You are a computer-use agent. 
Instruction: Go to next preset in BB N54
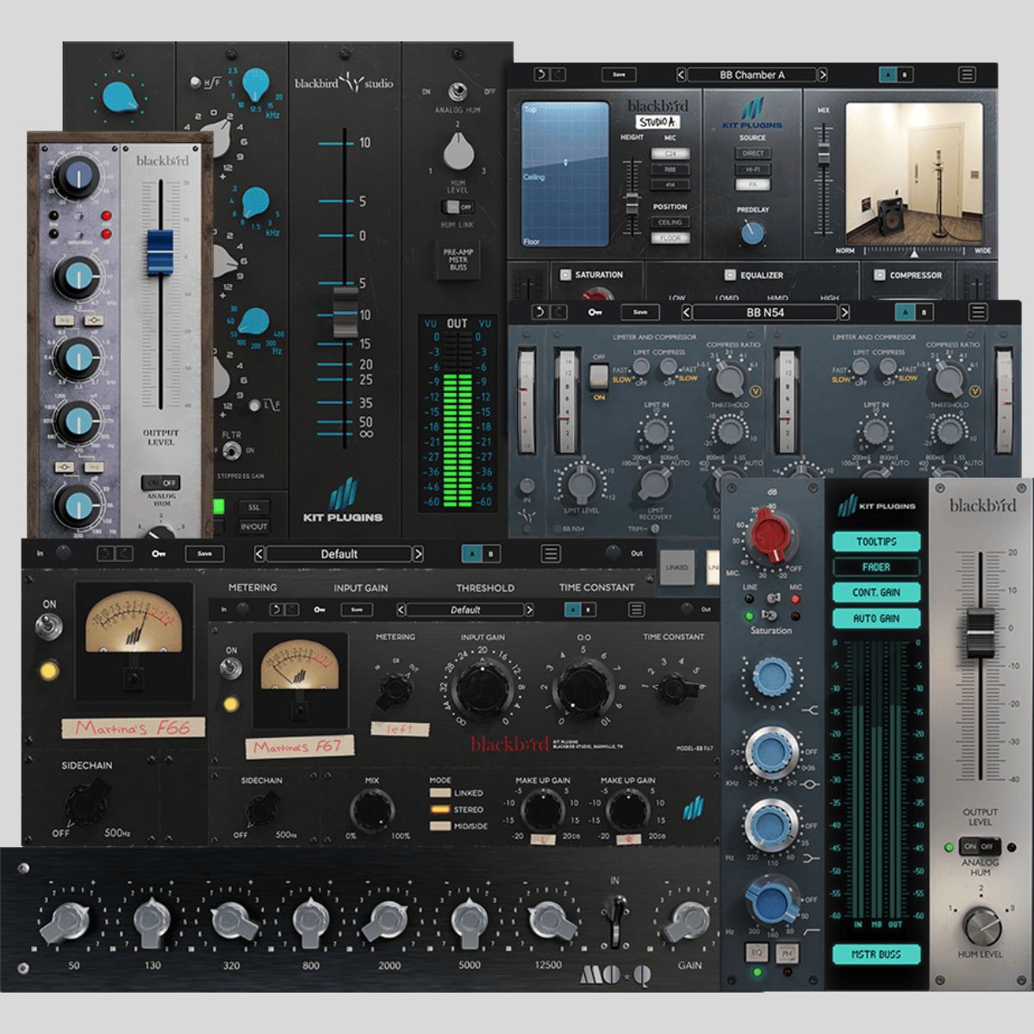[844, 312]
